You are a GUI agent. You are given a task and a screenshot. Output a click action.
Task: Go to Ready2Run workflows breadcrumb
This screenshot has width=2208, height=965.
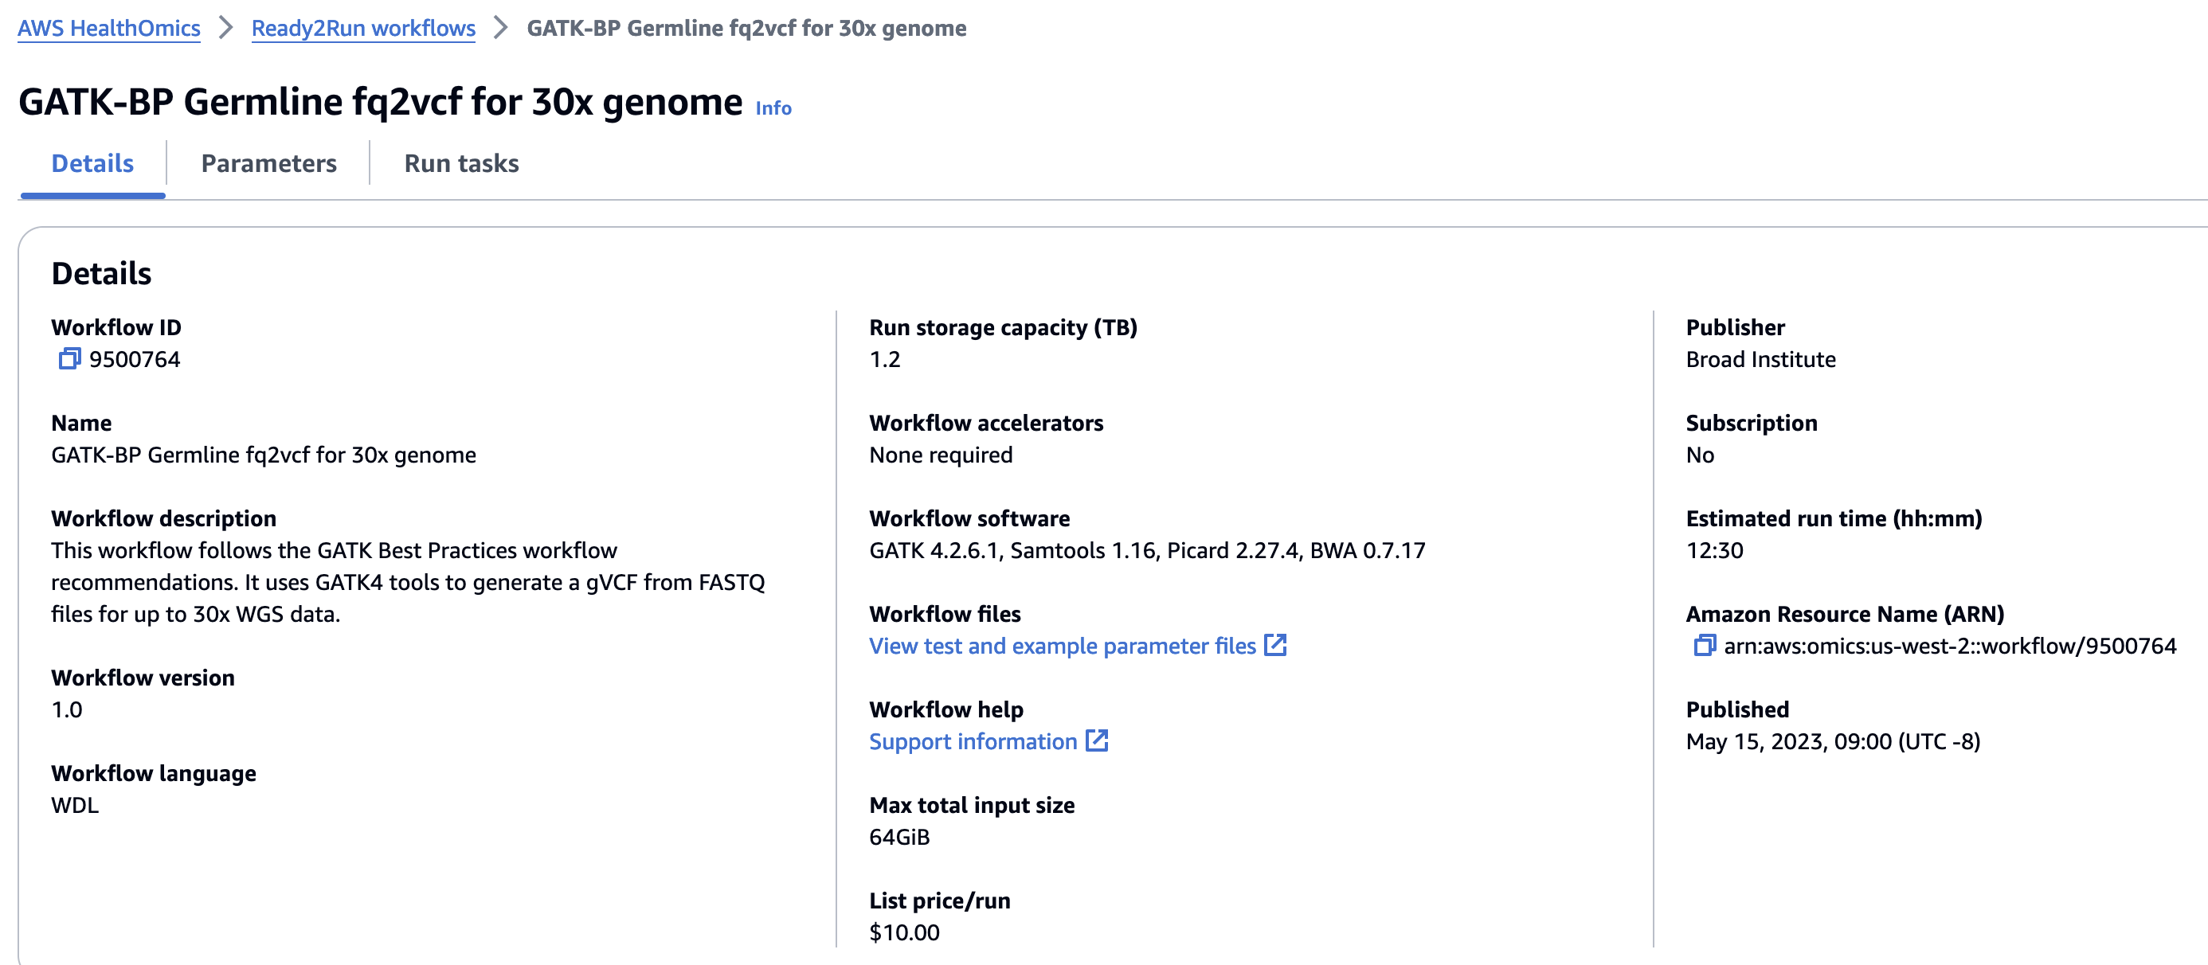pyautogui.click(x=363, y=29)
